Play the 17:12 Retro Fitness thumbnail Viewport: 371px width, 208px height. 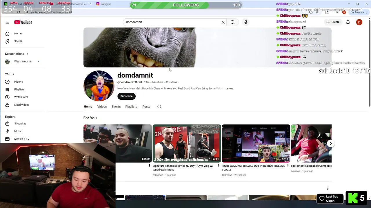(x=256, y=144)
